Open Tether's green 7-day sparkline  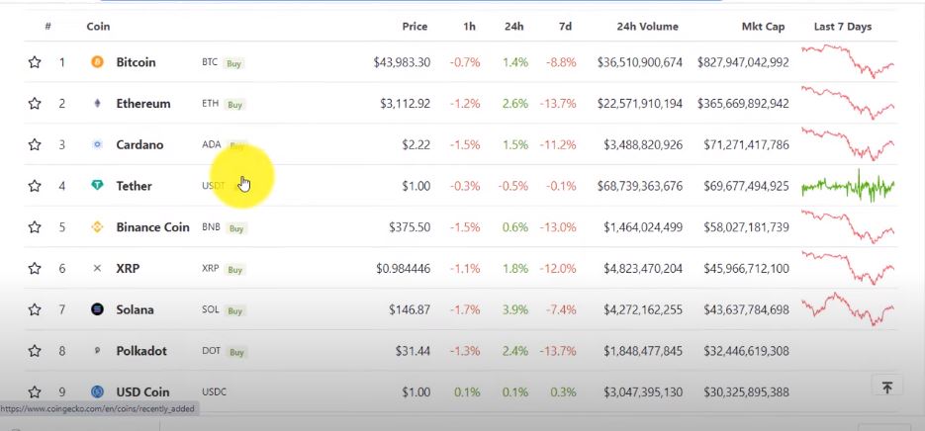[x=848, y=186]
